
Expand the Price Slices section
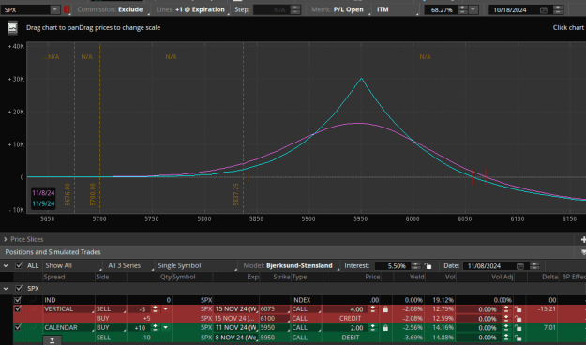6,239
